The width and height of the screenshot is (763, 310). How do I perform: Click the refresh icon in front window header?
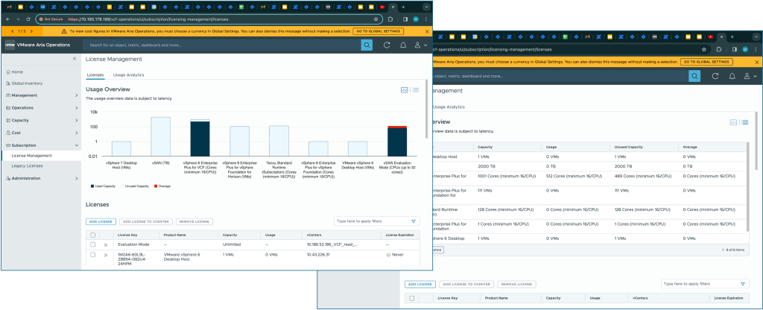387,45
